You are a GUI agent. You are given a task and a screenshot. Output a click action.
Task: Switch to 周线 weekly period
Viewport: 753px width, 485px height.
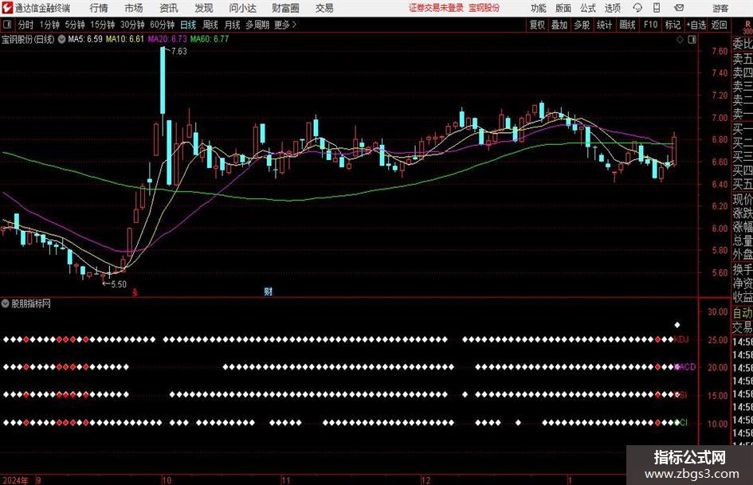(210, 25)
